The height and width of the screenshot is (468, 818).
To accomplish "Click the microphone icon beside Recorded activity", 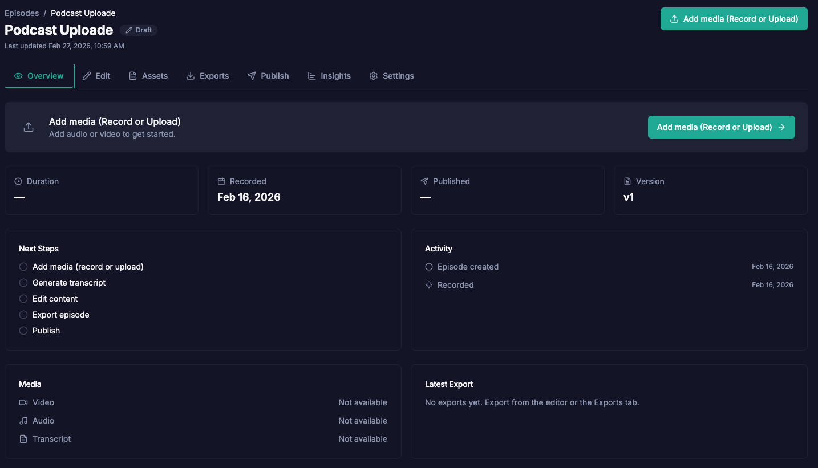I will pyautogui.click(x=429, y=284).
